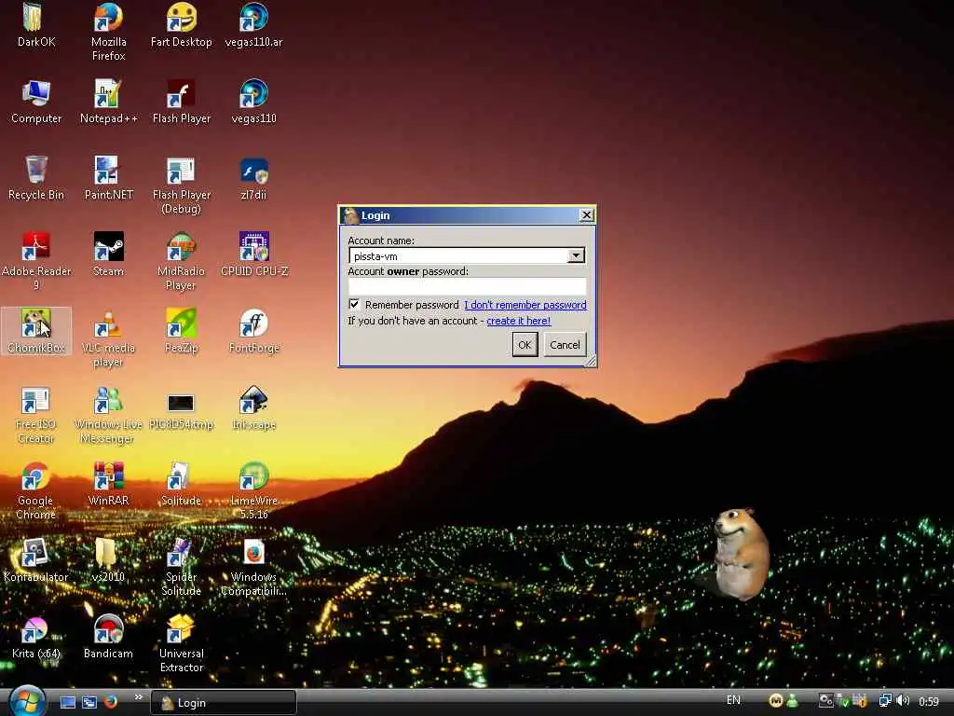Open the I don't remember password link
The height and width of the screenshot is (716, 954).
click(525, 305)
